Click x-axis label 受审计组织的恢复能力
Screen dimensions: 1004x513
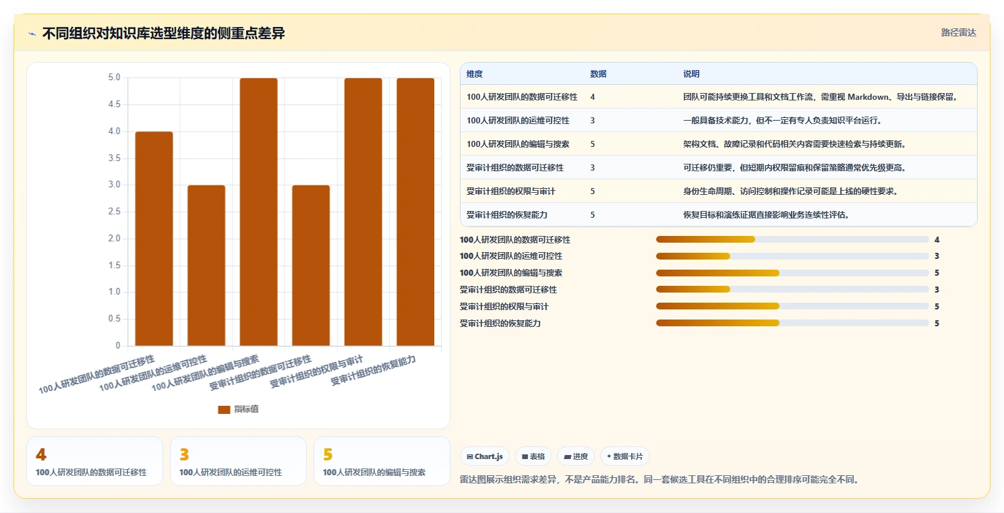[x=374, y=371]
